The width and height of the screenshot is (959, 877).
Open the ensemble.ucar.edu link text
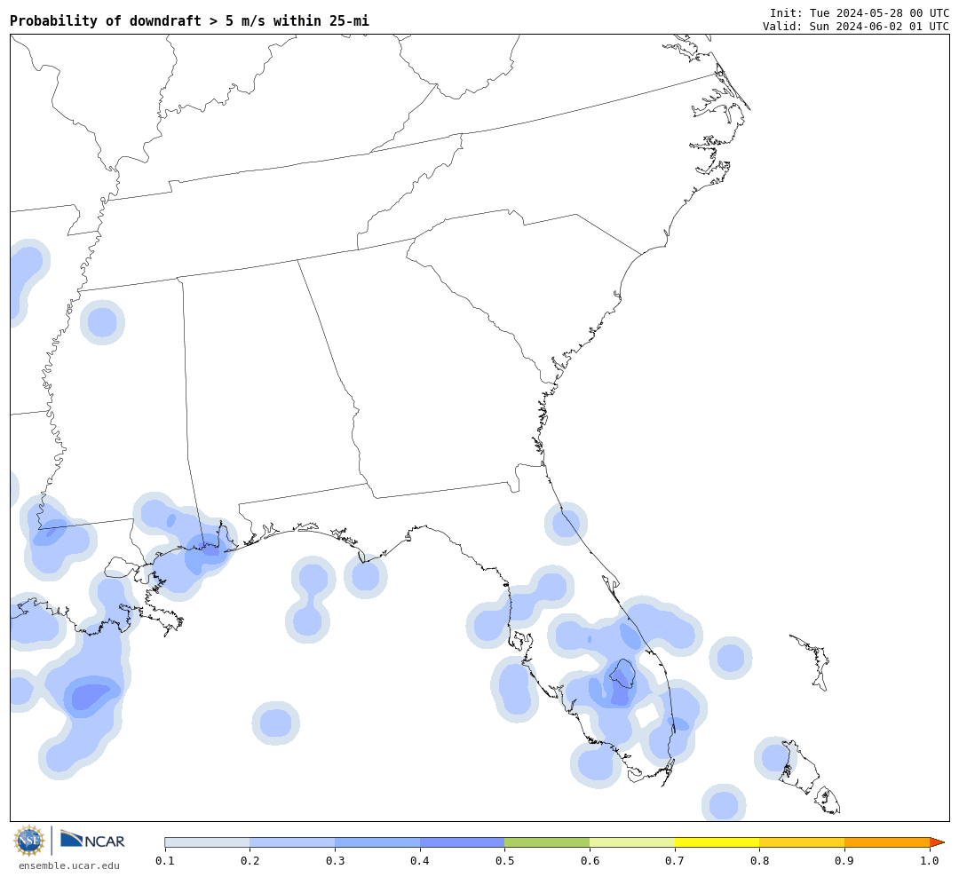[69, 865]
